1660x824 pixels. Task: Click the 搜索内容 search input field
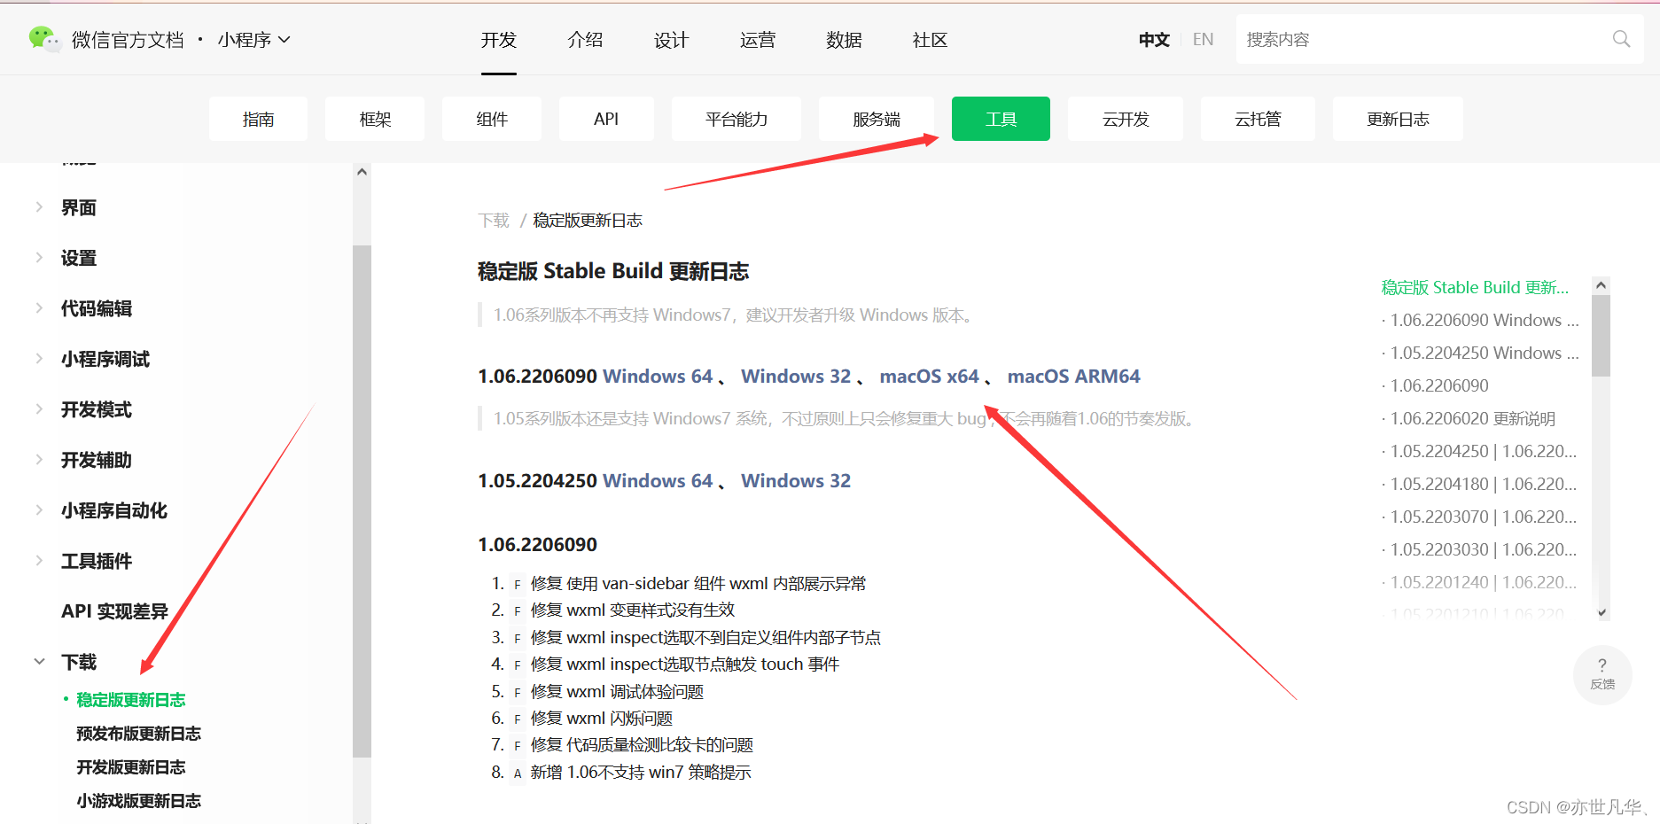[1418, 38]
